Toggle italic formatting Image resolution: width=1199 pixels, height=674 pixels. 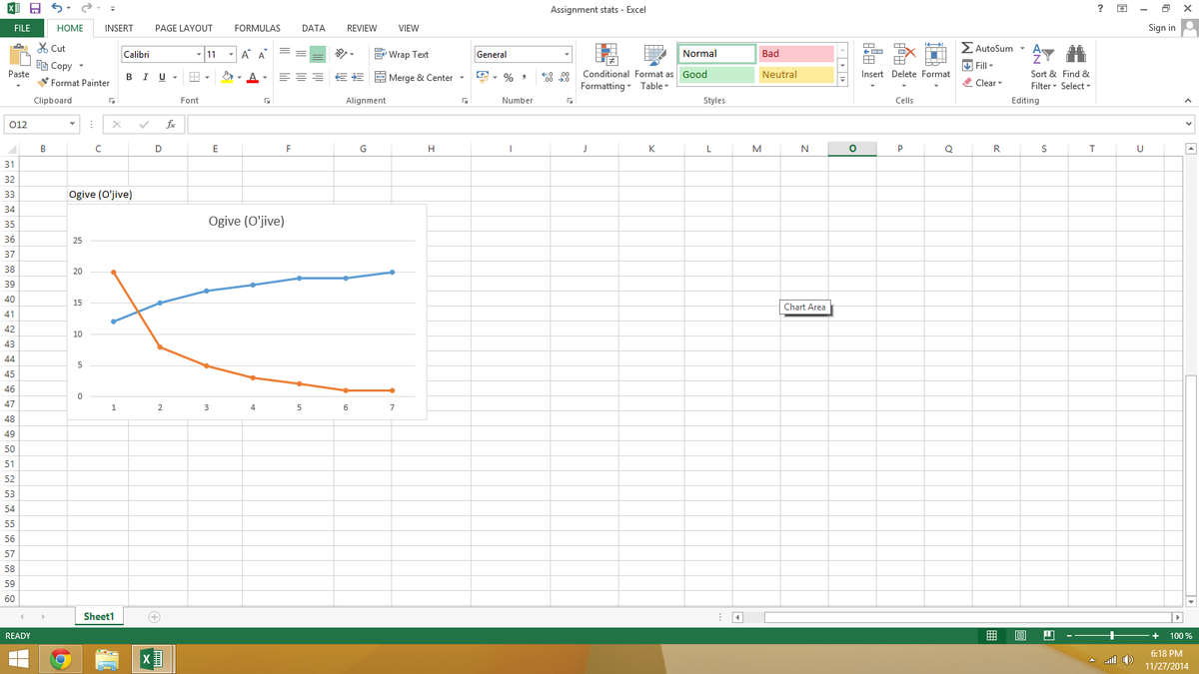click(x=146, y=77)
